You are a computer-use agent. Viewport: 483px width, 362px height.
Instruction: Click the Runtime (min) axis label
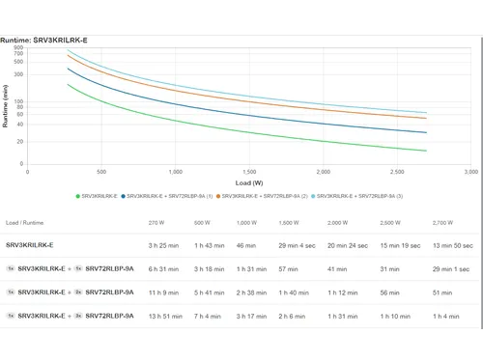click(5, 106)
